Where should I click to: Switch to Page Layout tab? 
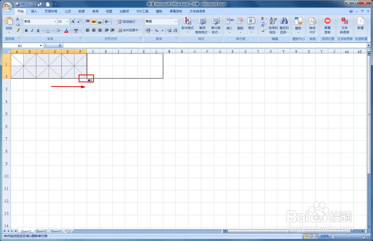(51, 11)
